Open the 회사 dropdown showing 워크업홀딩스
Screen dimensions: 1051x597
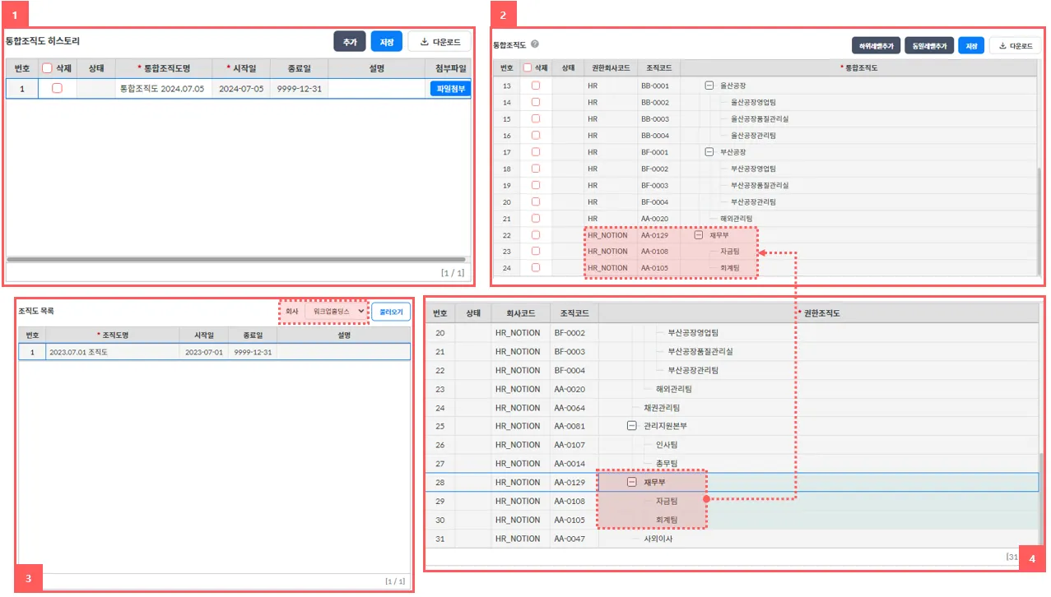click(x=335, y=312)
